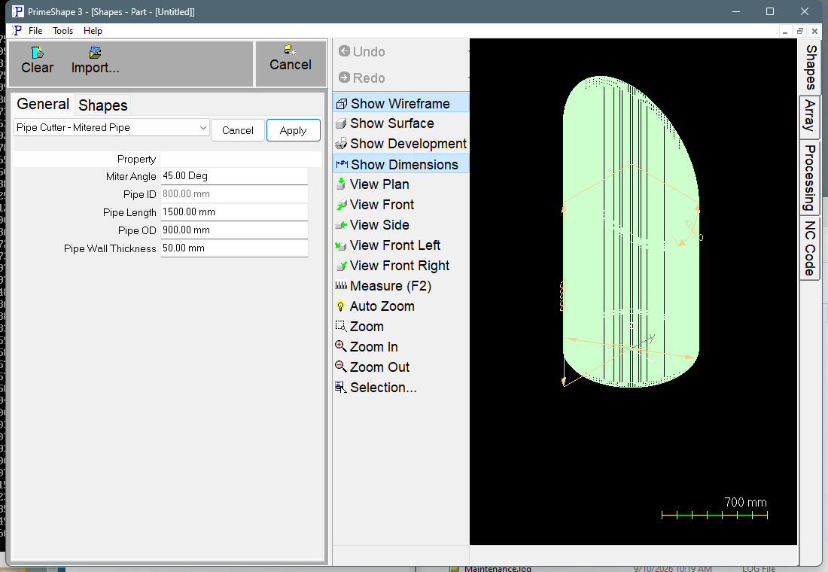This screenshot has height=572, width=828.
Task: Minimize the inner child window
Action: (x=785, y=31)
